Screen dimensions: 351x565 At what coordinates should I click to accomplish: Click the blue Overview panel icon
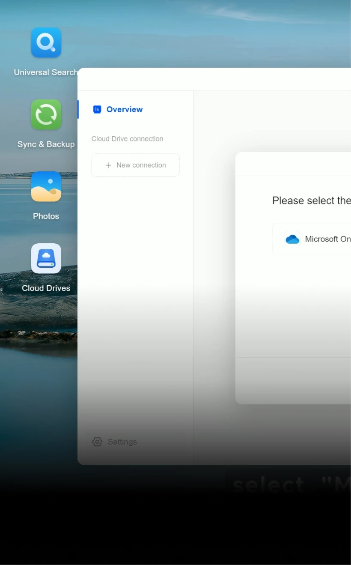(97, 109)
